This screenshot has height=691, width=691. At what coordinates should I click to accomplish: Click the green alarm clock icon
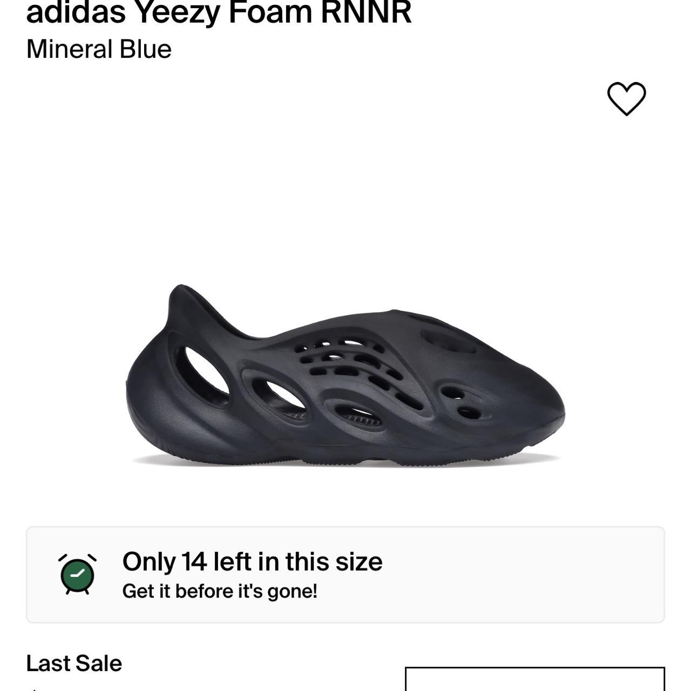click(x=77, y=574)
